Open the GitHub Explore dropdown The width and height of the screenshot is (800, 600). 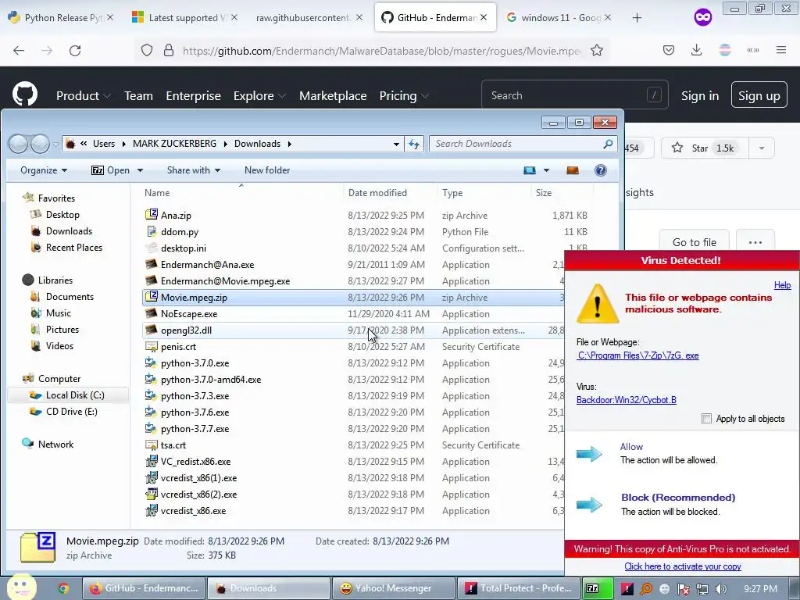[259, 95]
